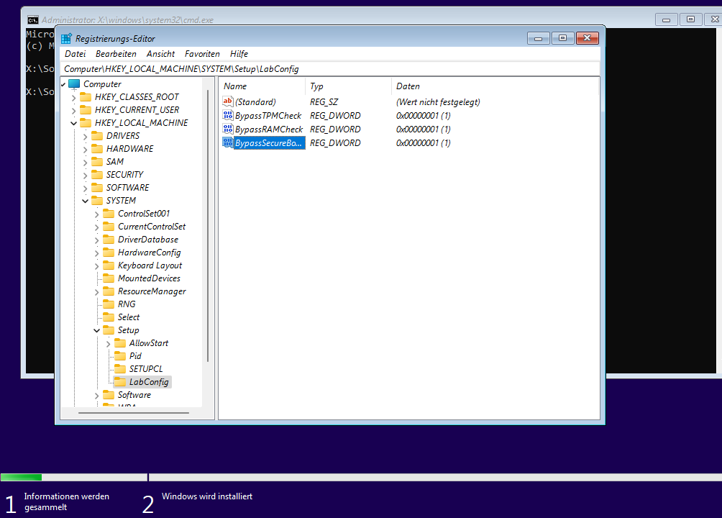Expand the Software key under SYSTEM
The height and width of the screenshot is (518, 722).
(96, 396)
